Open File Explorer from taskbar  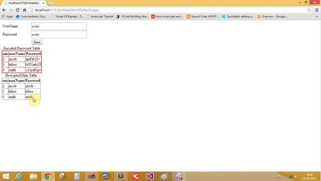[34, 176]
